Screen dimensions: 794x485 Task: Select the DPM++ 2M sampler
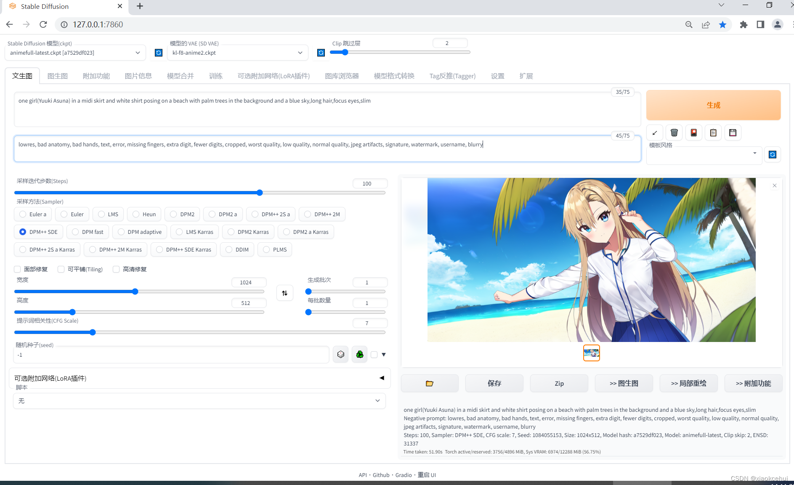tap(322, 214)
